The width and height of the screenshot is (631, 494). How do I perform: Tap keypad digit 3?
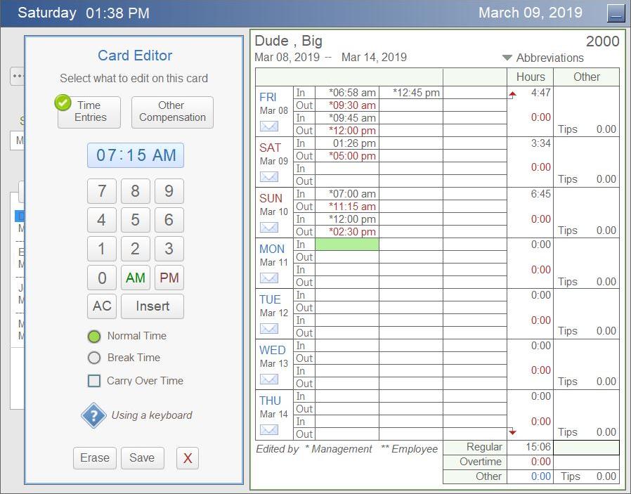click(169, 249)
